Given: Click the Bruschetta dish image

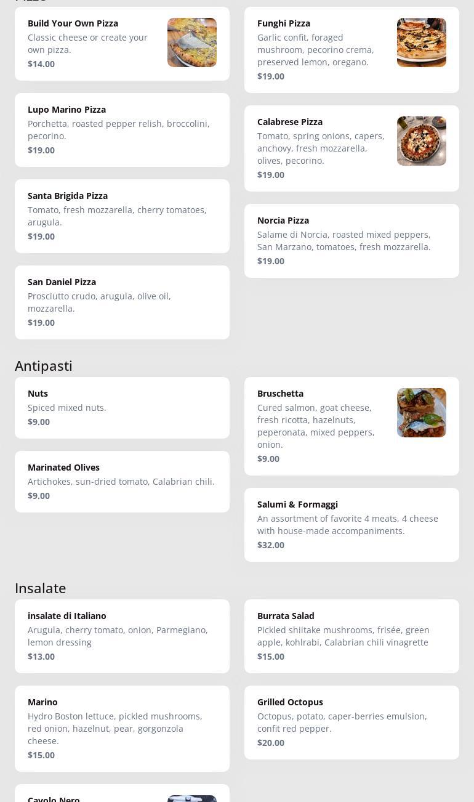Looking at the screenshot, I should point(421,413).
